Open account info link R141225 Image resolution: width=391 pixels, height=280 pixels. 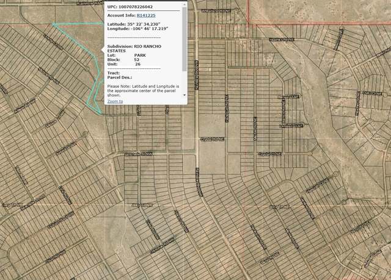146,15
